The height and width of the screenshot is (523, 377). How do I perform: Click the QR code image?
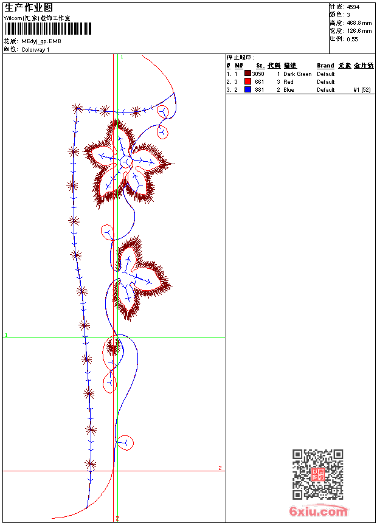(x=317, y=474)
